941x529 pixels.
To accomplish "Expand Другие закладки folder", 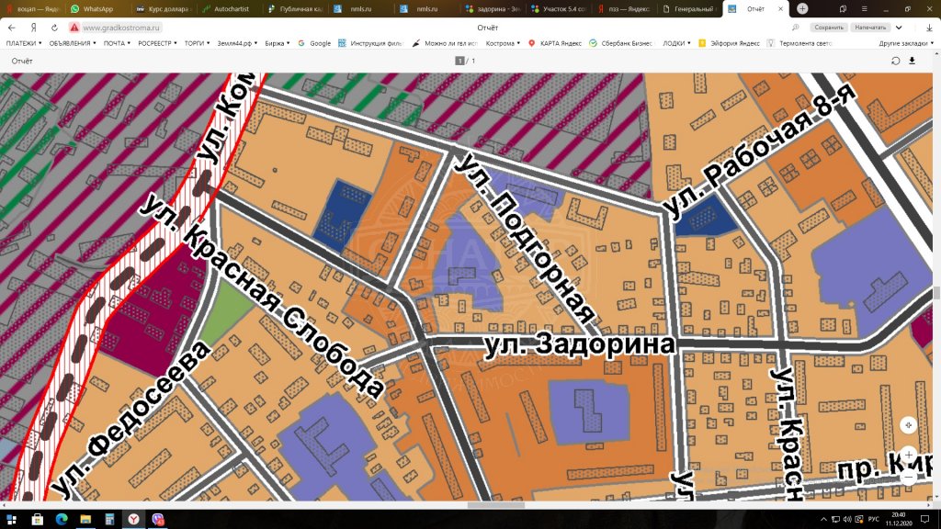I will [904, 43].
